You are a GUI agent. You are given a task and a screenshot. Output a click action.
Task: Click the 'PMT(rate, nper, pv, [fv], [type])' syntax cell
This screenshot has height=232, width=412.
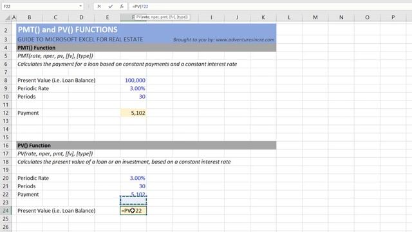55,56
